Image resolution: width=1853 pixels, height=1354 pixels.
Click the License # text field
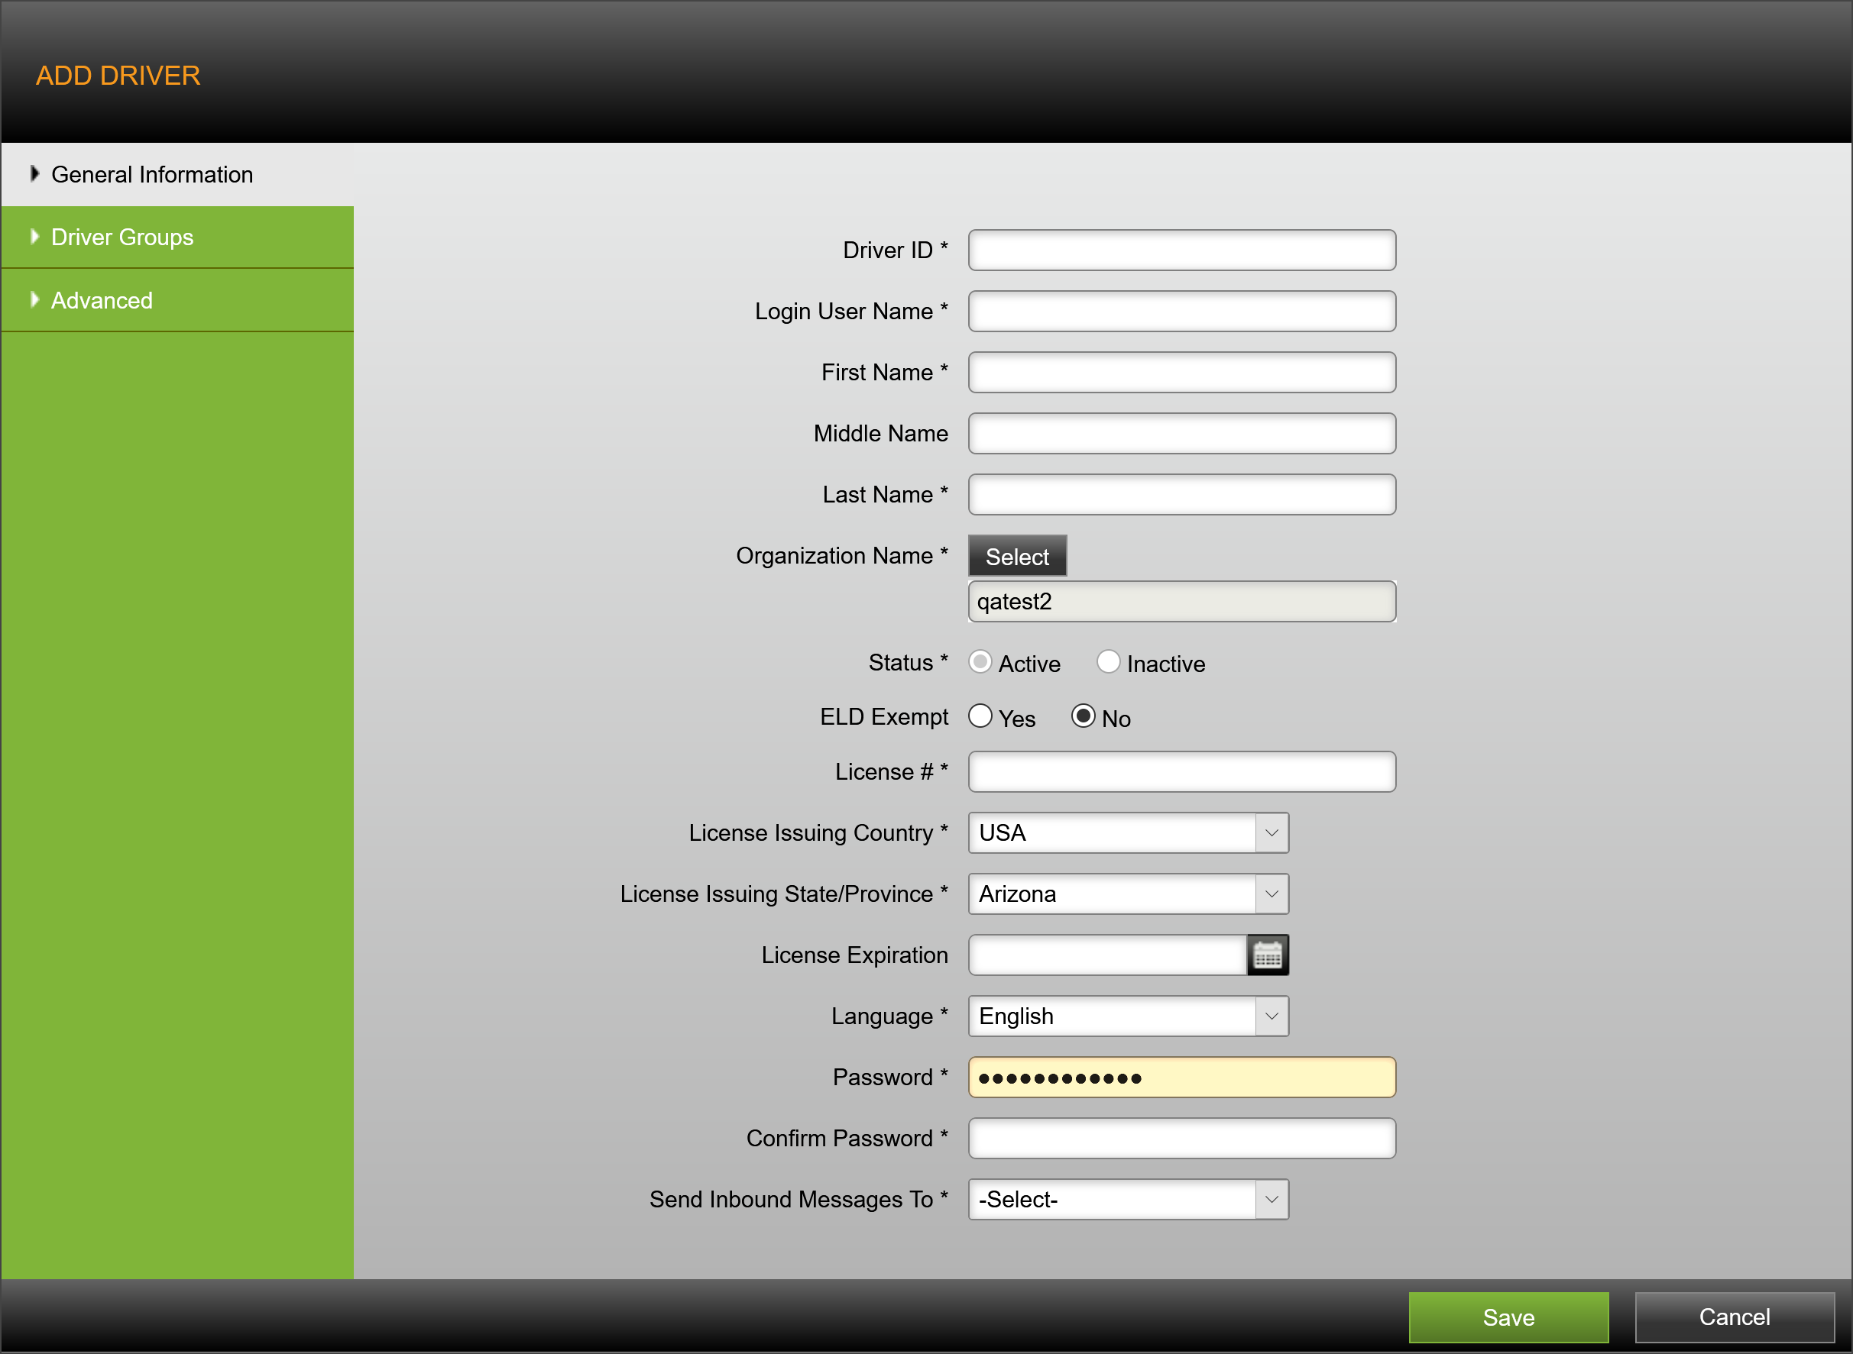[1181, 772]
